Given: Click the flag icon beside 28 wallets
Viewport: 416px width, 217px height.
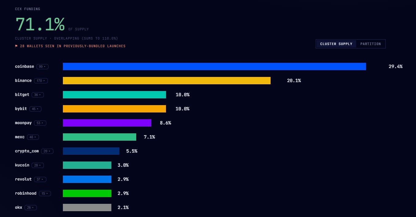Looking at the screenshot, I should pyautogui.click(x=16, y=46).
